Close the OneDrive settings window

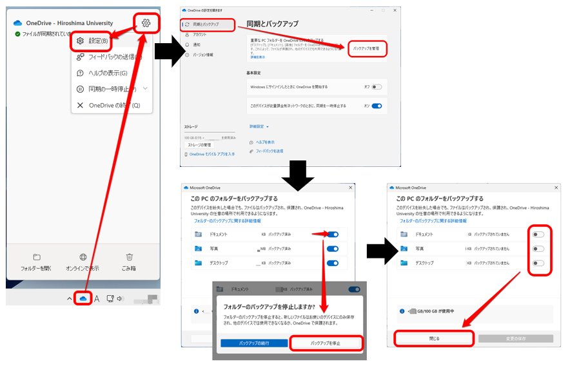(395, 10)
